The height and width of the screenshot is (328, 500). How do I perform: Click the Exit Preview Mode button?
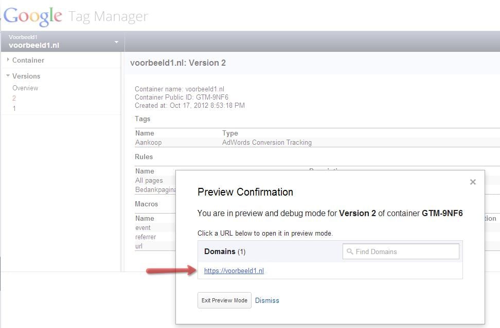point(224,300)
